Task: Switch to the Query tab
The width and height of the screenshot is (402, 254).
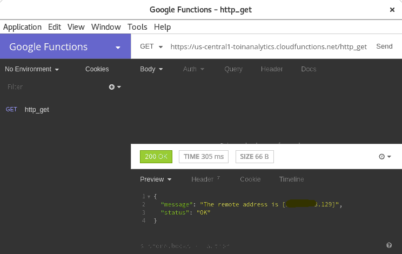Action: (x=233, y=69)
